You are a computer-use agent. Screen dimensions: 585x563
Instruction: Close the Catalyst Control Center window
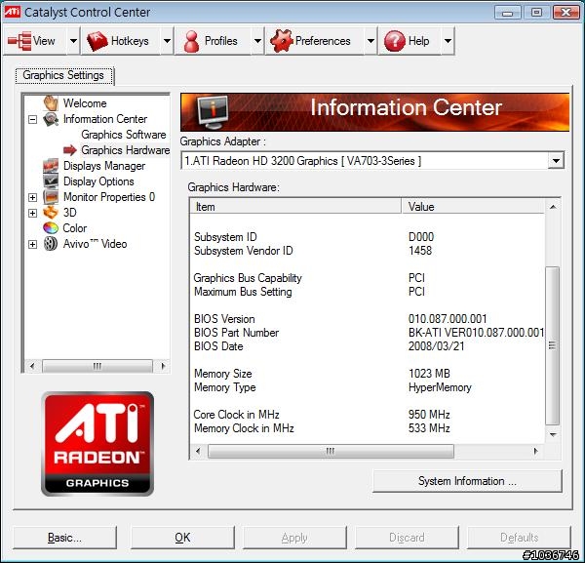pos(565,13)
